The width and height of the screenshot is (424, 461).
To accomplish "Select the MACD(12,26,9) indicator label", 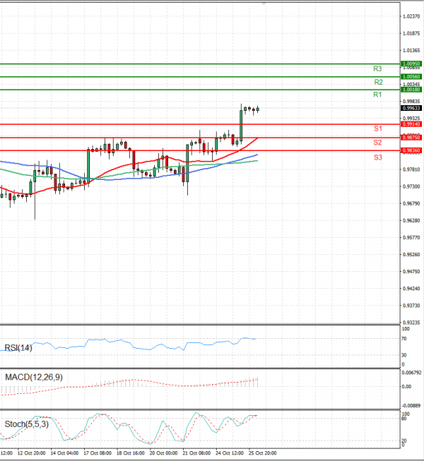I will tap(33, 377).
